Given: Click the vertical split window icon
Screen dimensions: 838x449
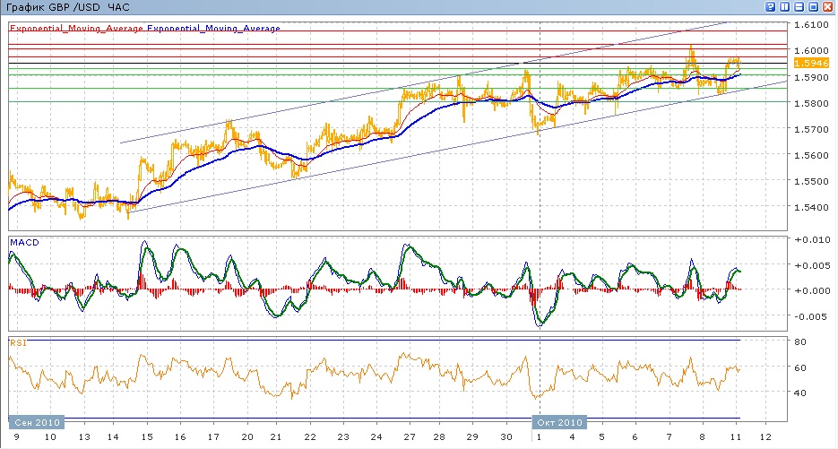Looking at the screenshot, I should pos(784,6).
